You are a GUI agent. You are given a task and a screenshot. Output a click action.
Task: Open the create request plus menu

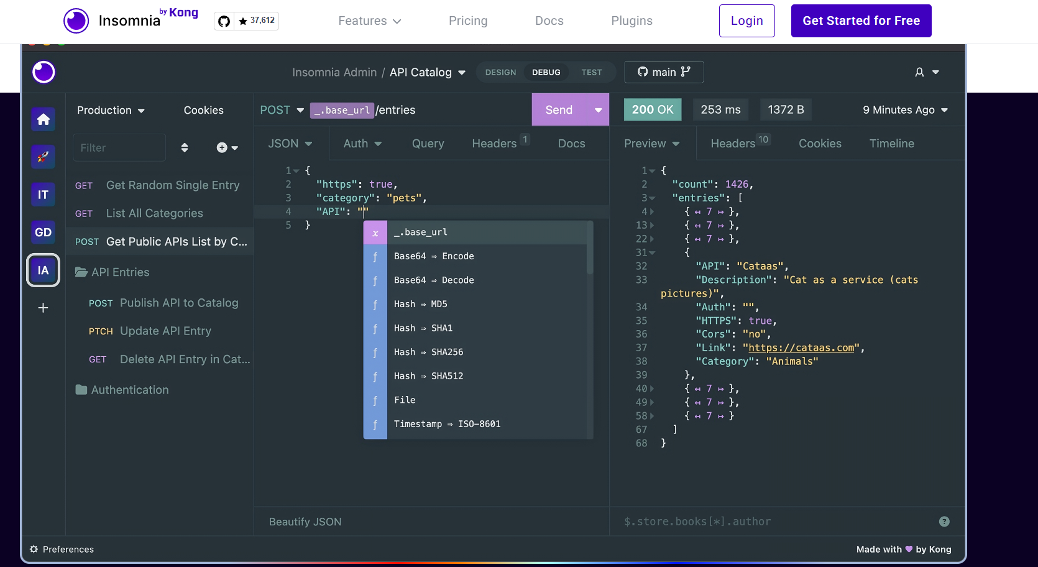227,147
